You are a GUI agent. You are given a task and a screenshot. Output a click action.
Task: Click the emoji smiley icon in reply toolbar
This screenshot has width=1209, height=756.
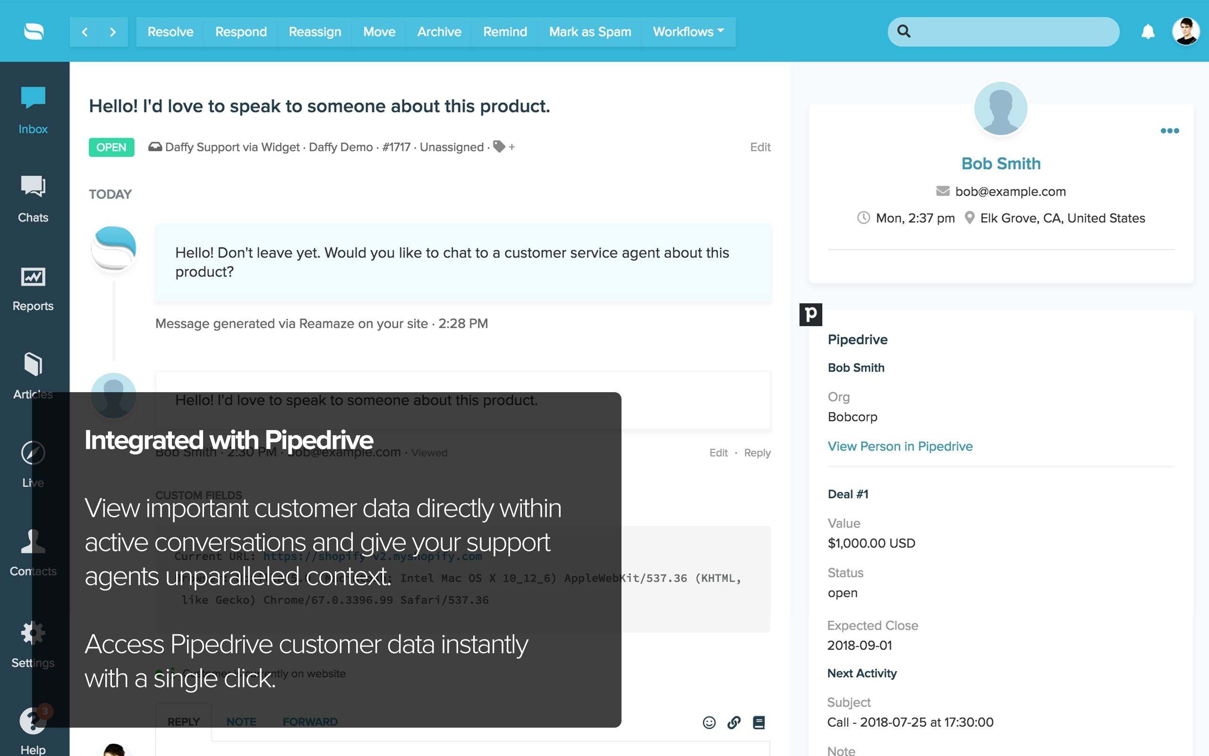click(709, 722)
